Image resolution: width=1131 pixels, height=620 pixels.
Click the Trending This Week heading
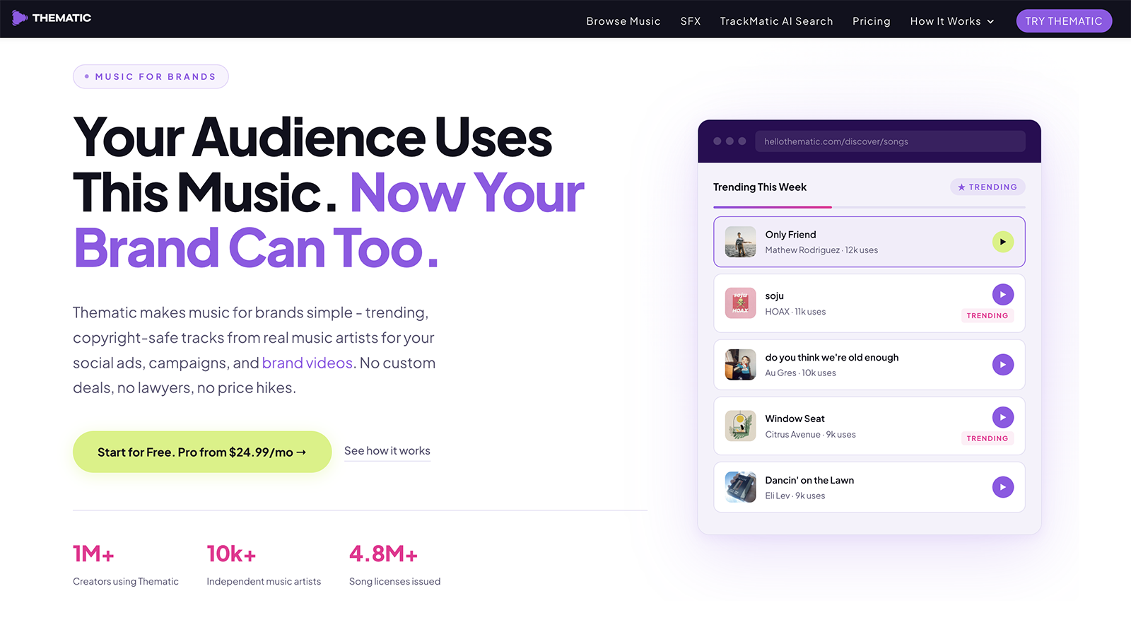[760, 187]
